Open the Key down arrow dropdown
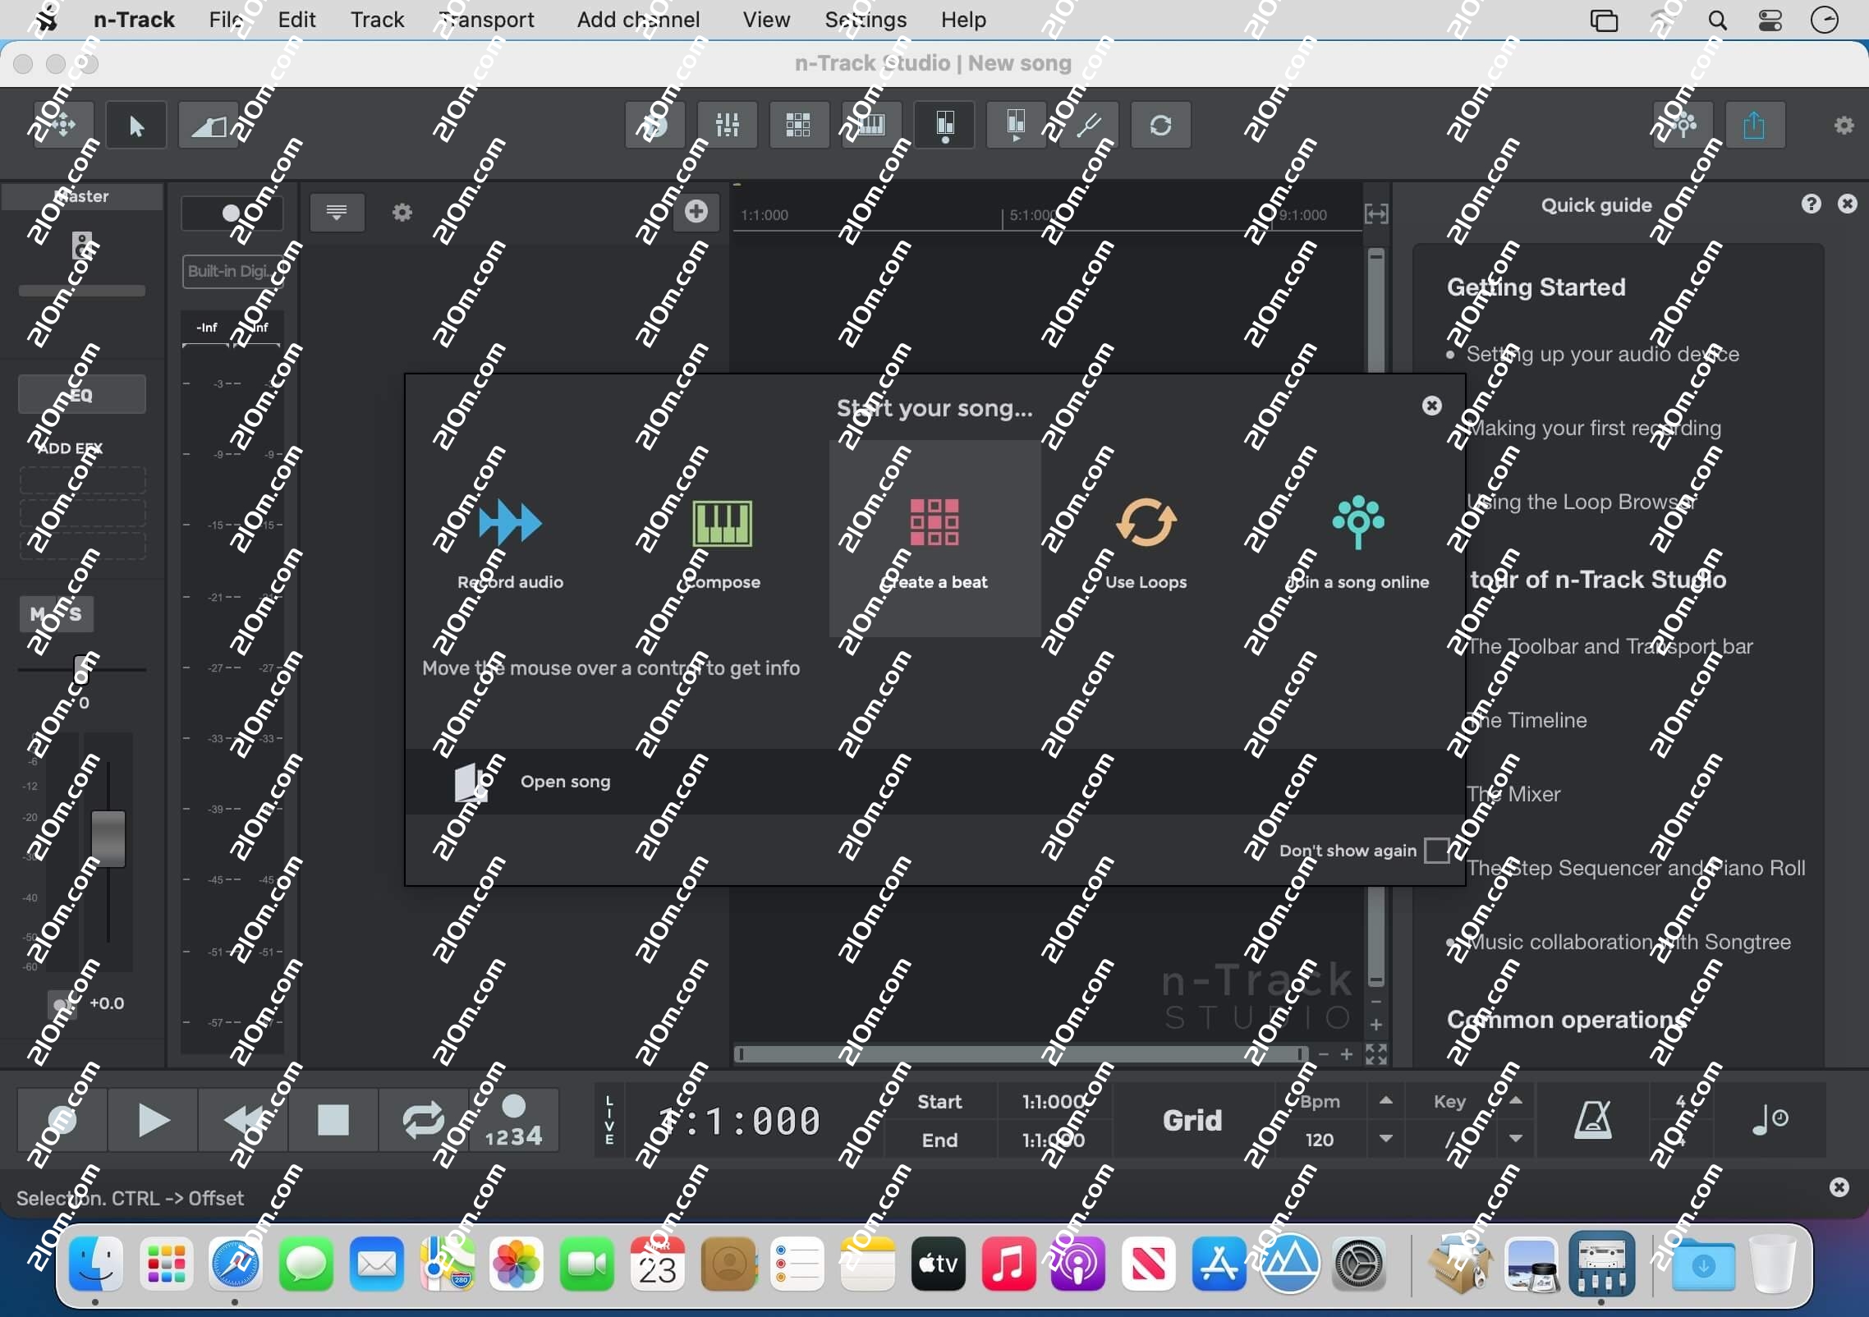This screenshot has height=1317, width=1869. 1516,1139
